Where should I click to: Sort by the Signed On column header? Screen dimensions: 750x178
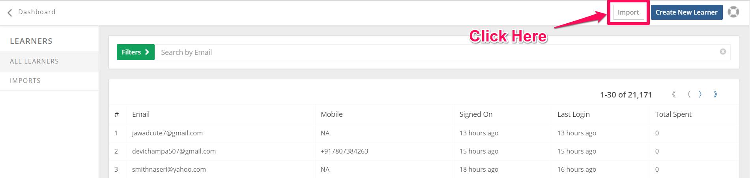tap(476, 114)
